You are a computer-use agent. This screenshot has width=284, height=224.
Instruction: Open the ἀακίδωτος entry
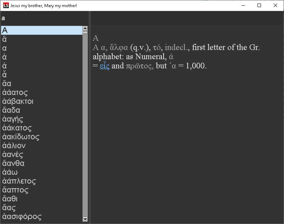coord(42,137)
